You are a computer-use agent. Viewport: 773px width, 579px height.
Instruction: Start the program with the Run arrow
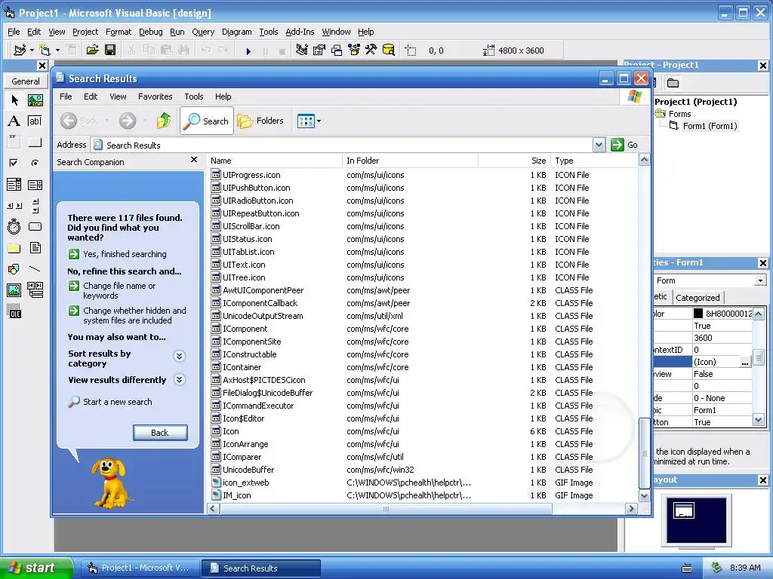(248, 51)
